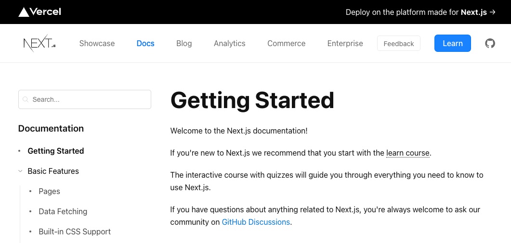The image size is (511, 243).
Task: Click the 'Getting Started' page heading
Action: coord(252,100)
